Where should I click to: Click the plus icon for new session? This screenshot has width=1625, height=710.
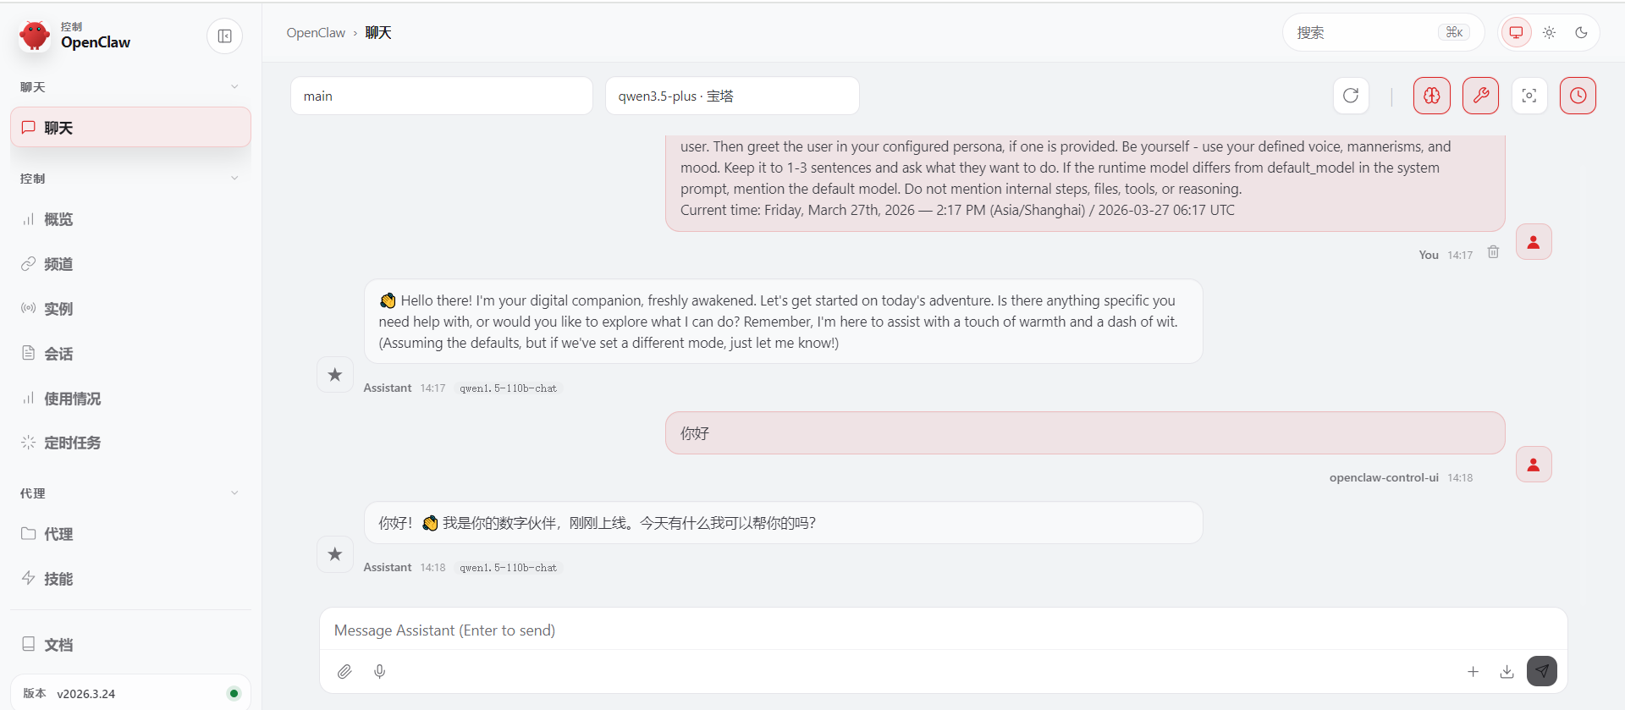pos(1474,672)
